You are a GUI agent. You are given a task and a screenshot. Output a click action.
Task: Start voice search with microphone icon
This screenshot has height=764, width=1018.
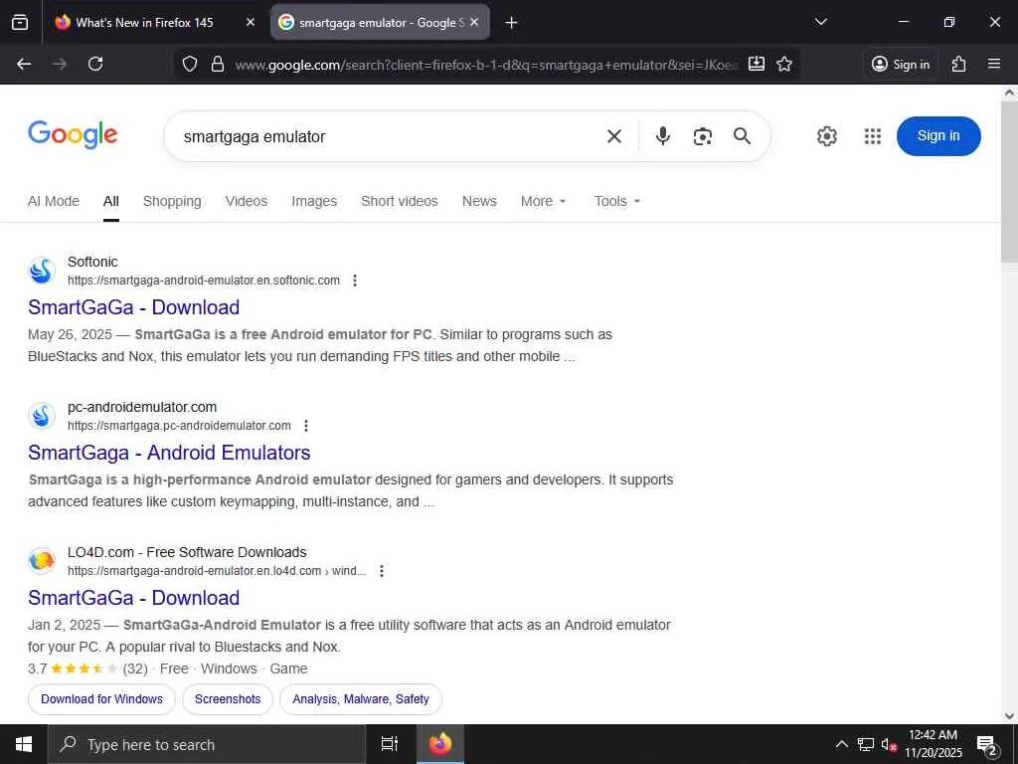(x=663, y=136)
